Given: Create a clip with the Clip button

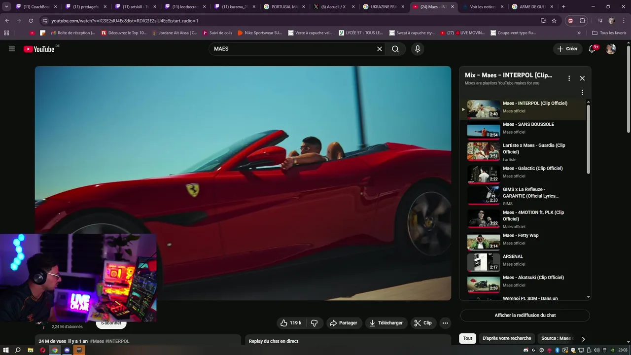Looking at the screenshot, I should (x=423, y=323).
